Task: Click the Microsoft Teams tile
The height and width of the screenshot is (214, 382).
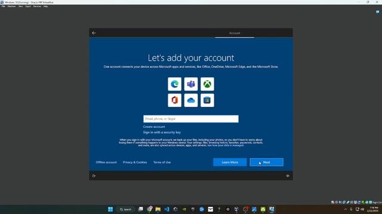Action: [x=191, y=84]
